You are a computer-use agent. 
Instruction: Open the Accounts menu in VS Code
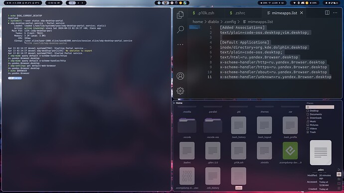pyautogui.click(x=180, y=76)
